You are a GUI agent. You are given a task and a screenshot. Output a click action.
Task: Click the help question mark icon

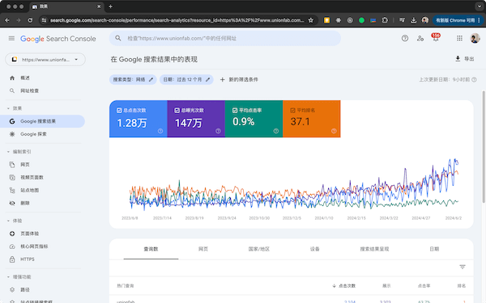click(405, 38)
